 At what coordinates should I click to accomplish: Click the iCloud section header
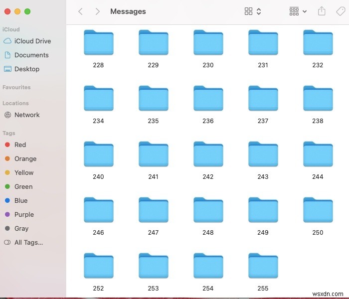[x=11, y=29]
